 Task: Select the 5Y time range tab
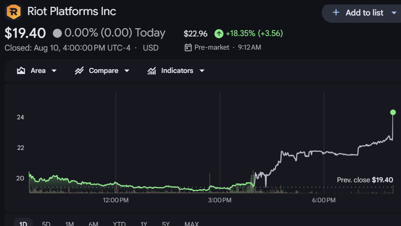tap(166, 223)
